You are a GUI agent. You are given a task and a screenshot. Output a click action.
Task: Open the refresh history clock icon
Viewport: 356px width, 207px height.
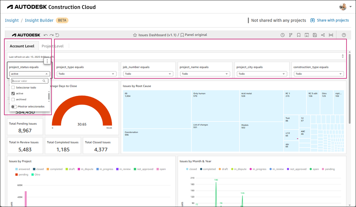(x=282, y=35)
